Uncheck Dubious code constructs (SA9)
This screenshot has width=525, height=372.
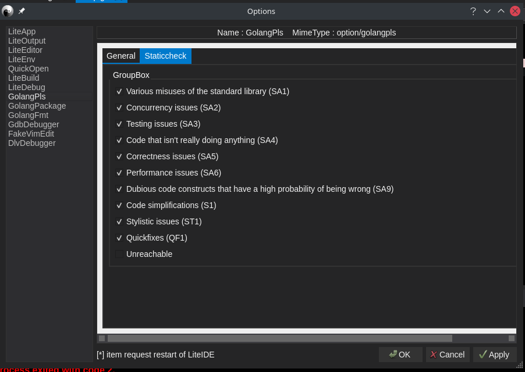click(x=119, y=189)
